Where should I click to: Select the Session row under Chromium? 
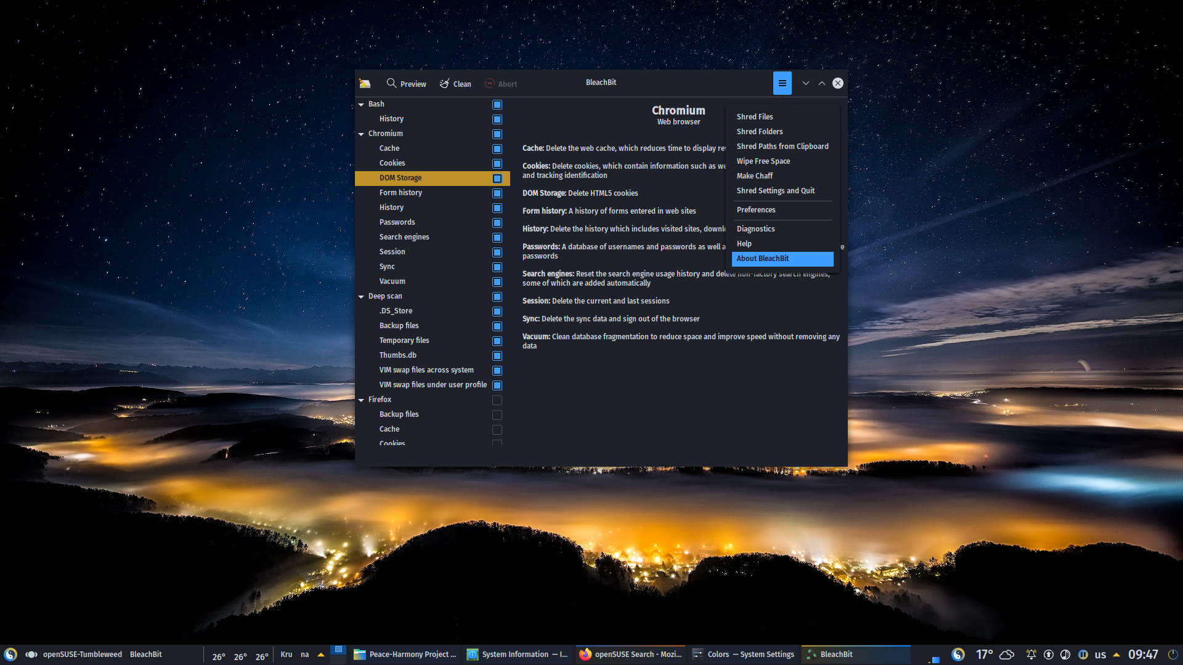(x=433, y=252)
